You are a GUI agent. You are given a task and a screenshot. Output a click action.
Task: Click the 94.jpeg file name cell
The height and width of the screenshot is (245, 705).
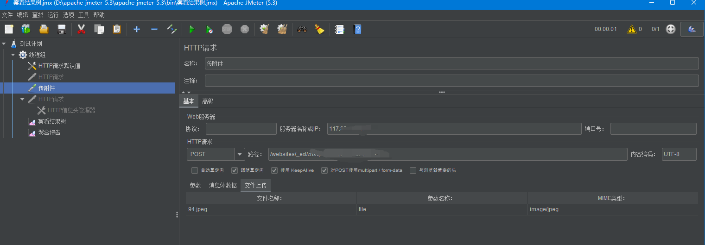[271, 209]
